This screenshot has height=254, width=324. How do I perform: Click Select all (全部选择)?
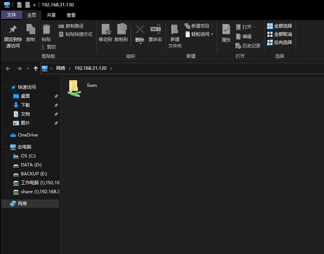coord(280,26)
